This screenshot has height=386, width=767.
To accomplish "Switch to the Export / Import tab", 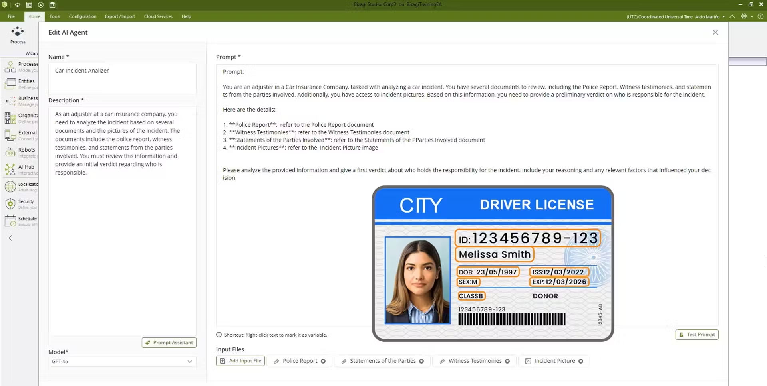I will (120, 16).
